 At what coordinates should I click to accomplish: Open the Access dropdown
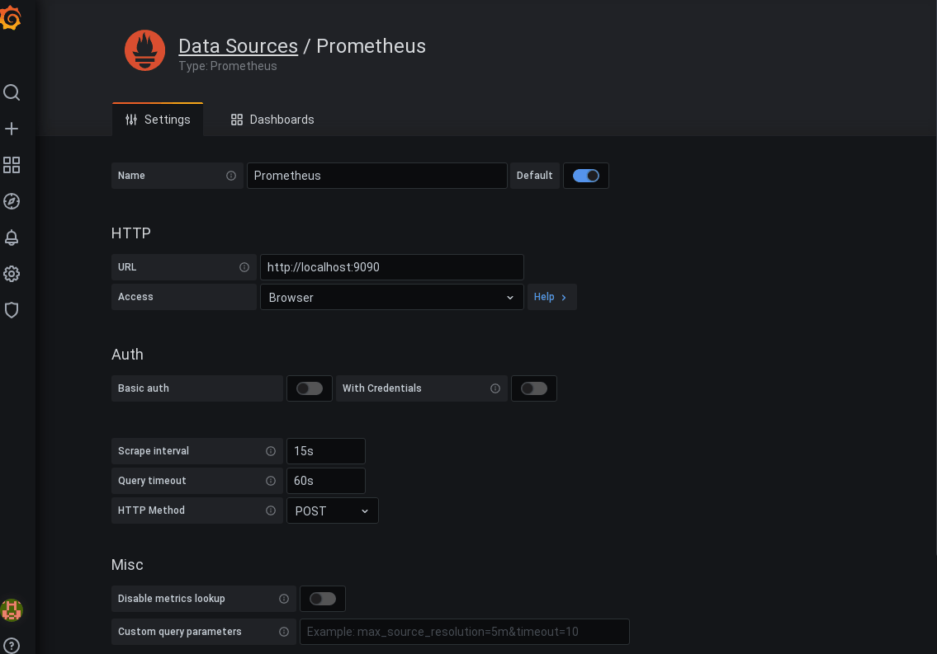(x=391, y=297)
